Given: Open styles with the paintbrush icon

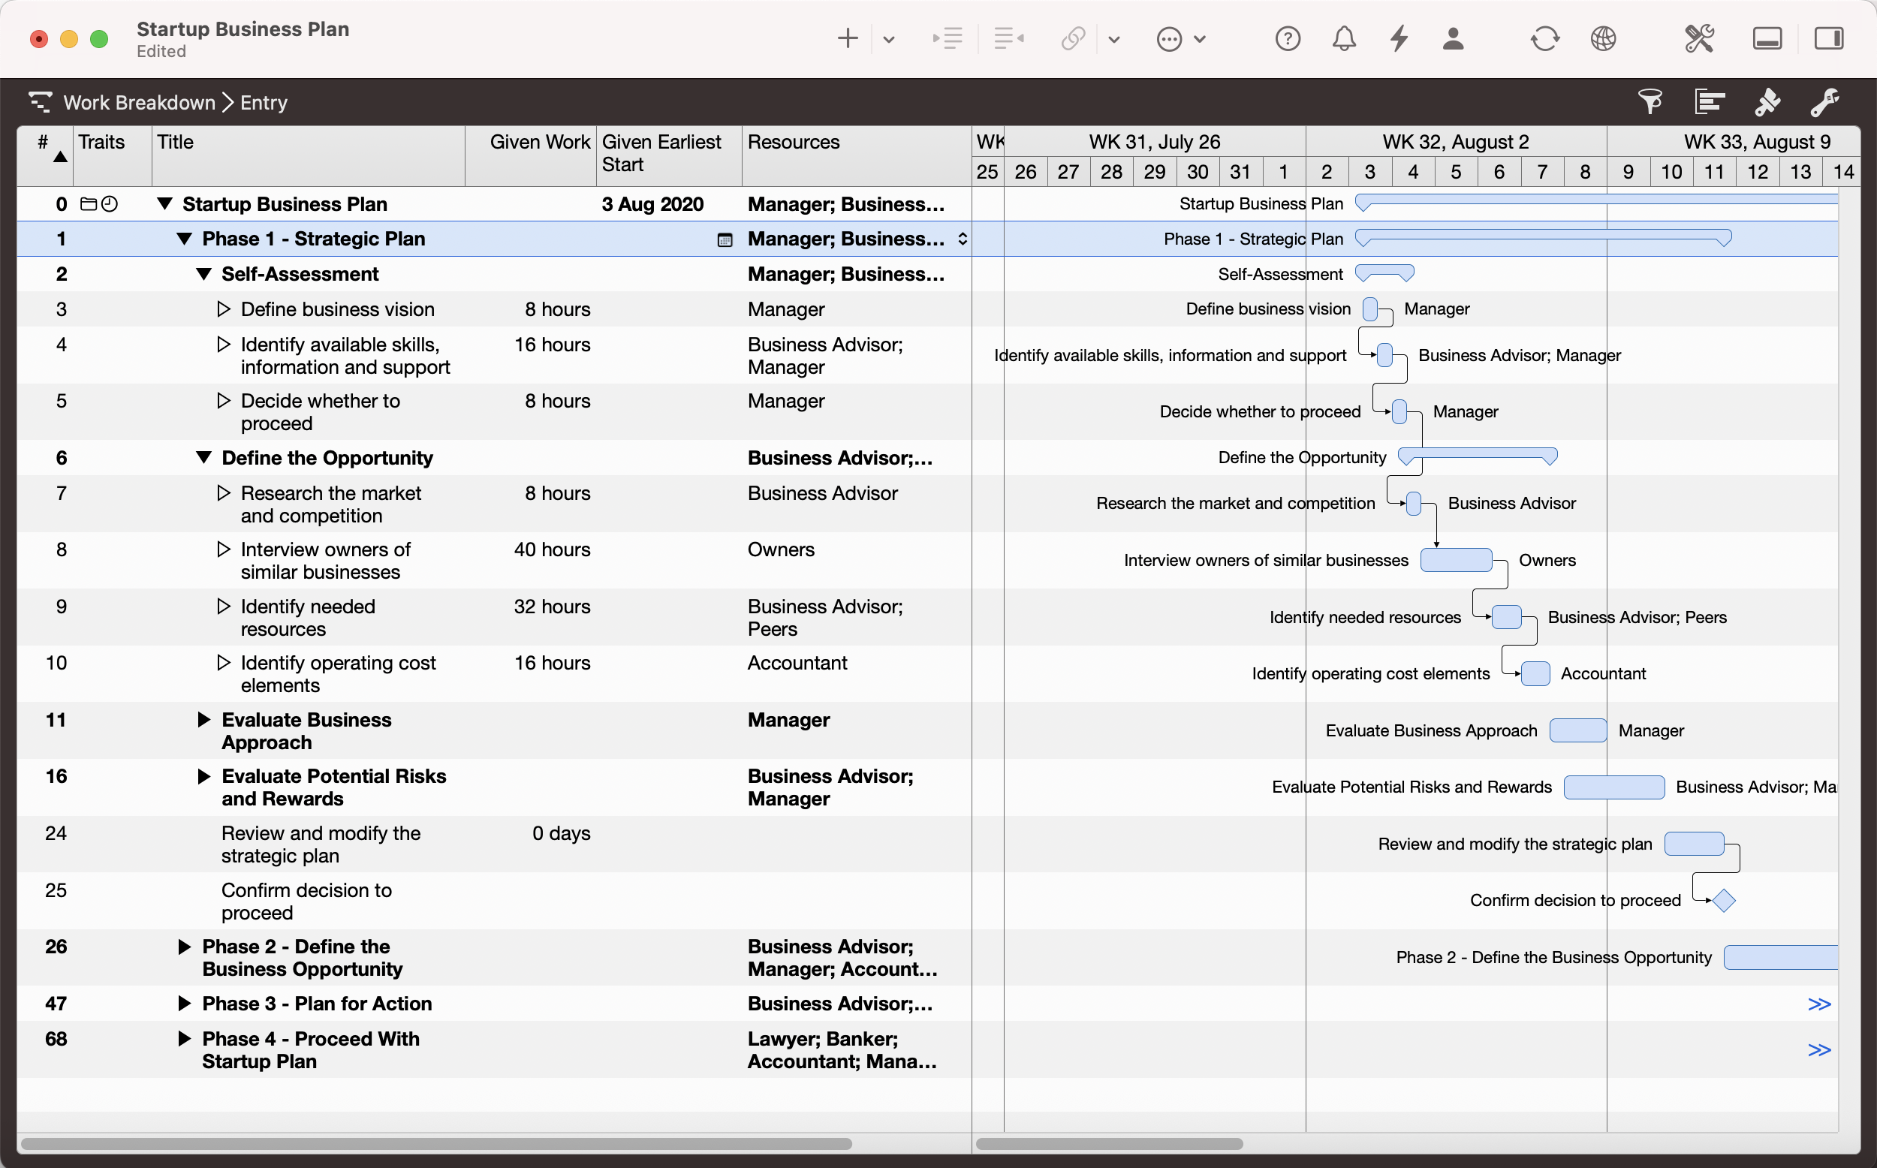Looking at the screenshot, I should (1768, 101).
